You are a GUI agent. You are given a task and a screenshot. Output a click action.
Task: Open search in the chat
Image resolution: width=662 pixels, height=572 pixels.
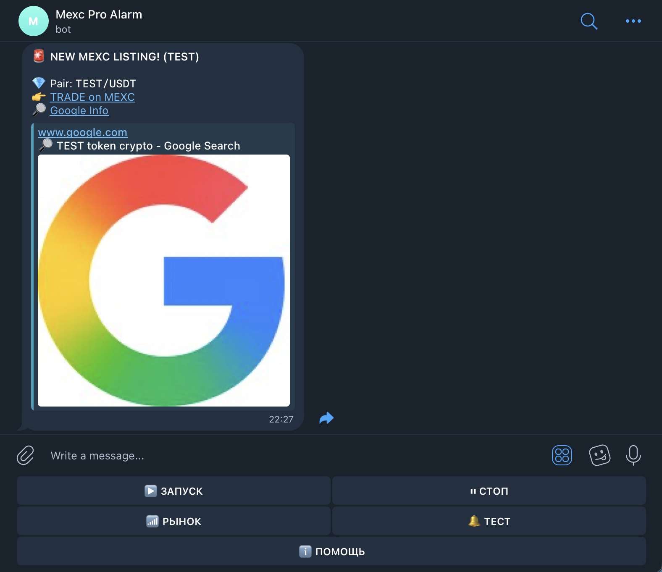(x=589, y=21)
